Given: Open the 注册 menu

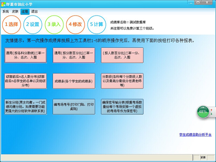Looking at the screenshot, I should (25, 12).
